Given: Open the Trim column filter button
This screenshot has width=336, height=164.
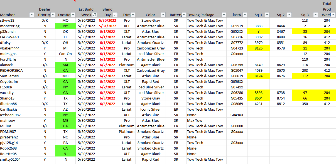Looking at the screenshot, I should point(133,15).
